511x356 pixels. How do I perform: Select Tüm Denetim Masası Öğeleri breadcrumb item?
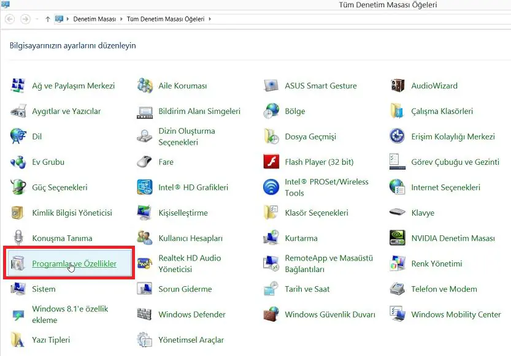166,19
